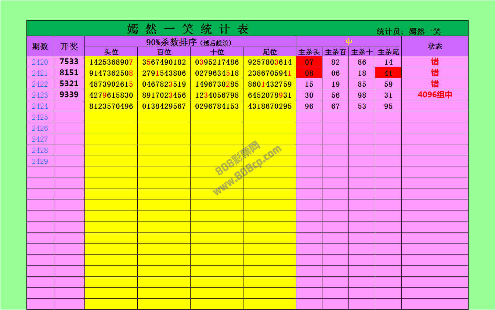495x310 pixels.
Task: Select the 开奖 column header
Action: tap(69, 47)
